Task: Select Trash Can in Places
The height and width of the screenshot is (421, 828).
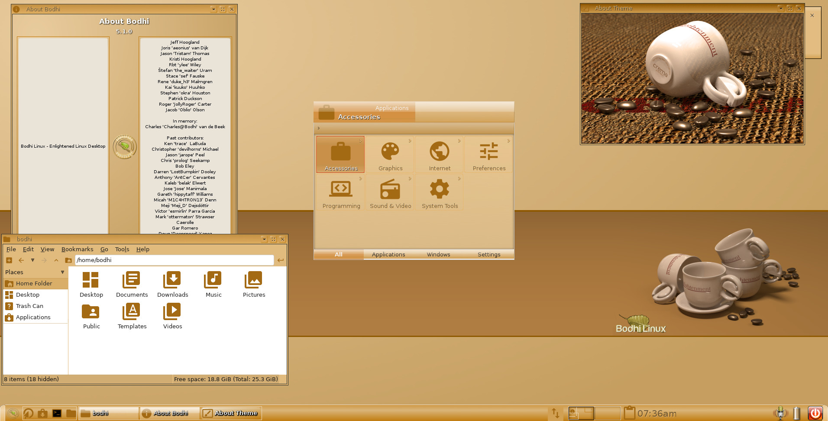Action: pyautogui.click(x=36, y=306)
